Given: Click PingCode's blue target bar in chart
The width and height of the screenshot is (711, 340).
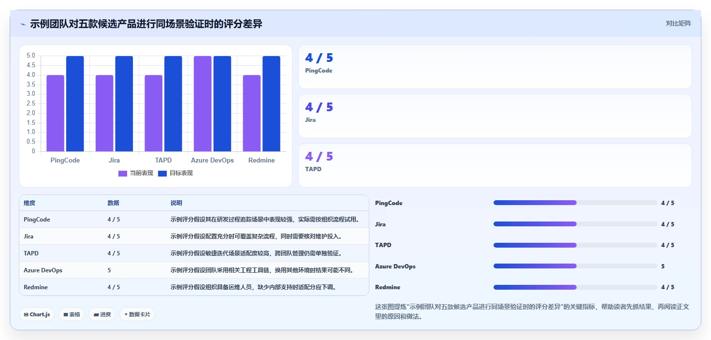Looking at the screenshot, I should click(x=75, y=103).
